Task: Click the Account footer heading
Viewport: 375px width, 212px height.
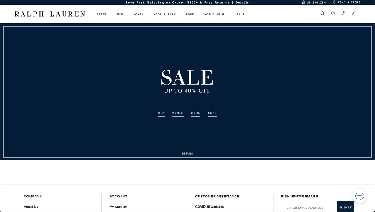Action: click(118, 196)
